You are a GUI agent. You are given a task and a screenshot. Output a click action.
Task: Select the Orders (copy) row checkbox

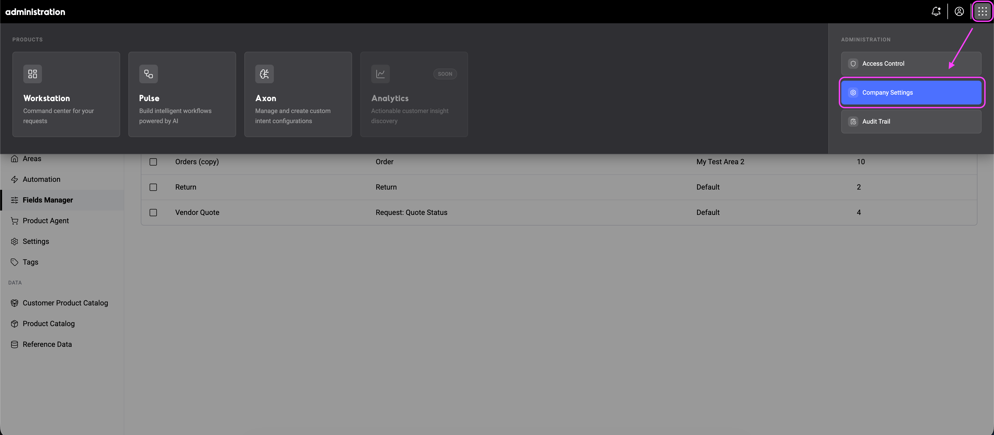(x=153, y=162)
